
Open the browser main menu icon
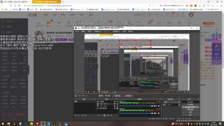(x=221, y=6)
